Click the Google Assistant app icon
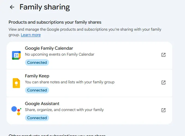 pos(16,110)
